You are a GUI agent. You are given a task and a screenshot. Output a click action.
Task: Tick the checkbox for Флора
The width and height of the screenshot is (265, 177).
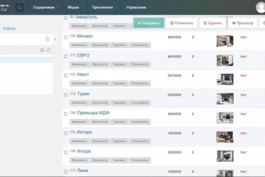(66, 152)
